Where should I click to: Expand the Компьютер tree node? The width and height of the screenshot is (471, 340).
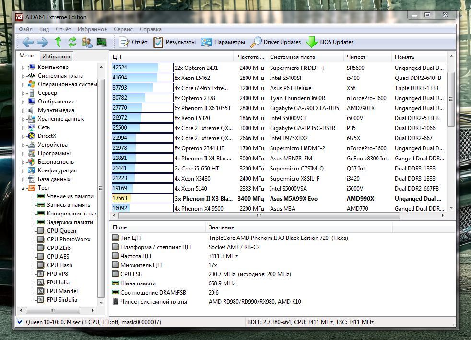click(x=24, y=68)
